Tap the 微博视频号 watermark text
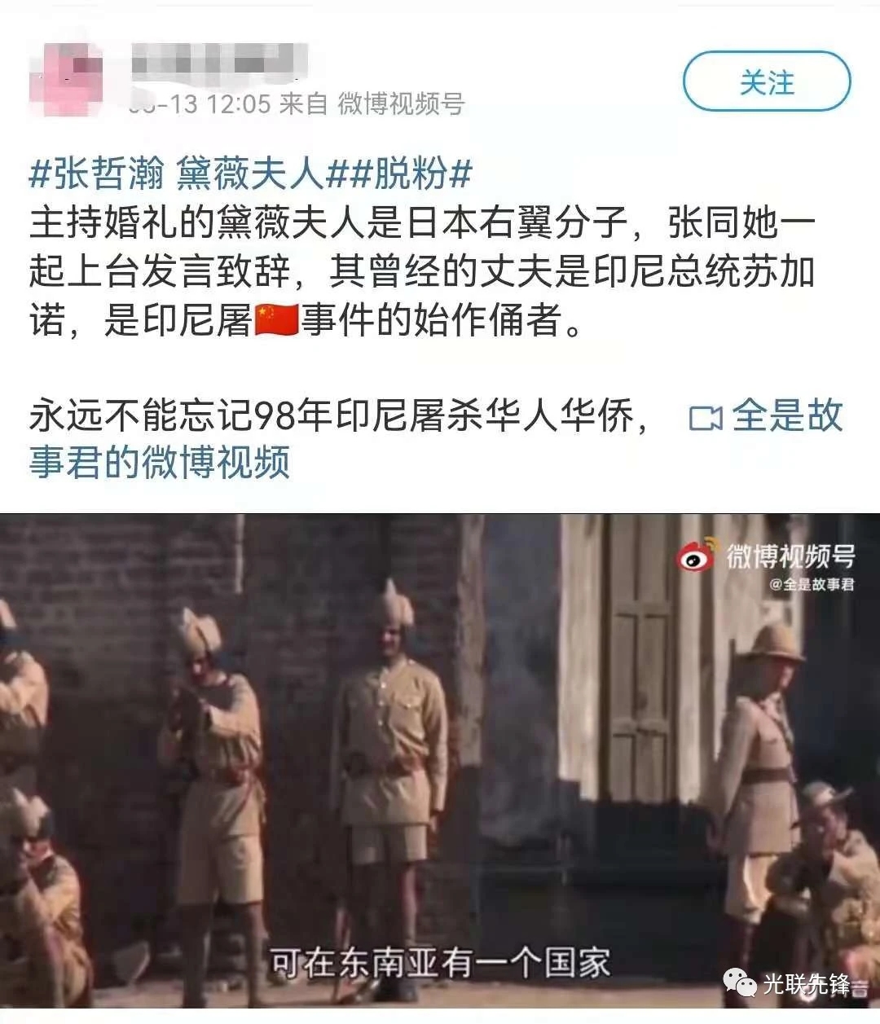The image size is (880, 1024). click(790, 556)
